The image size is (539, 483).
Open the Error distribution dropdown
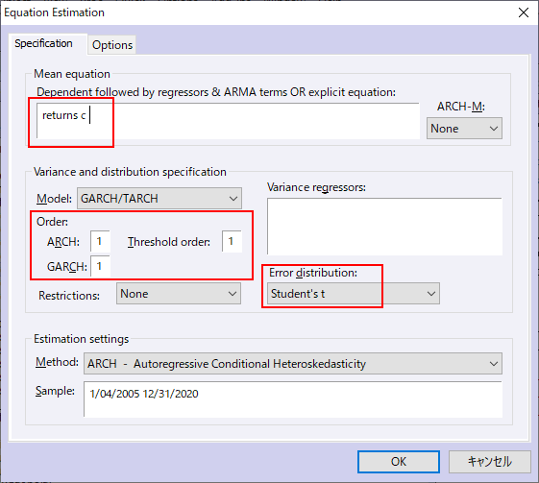point(354,294)
